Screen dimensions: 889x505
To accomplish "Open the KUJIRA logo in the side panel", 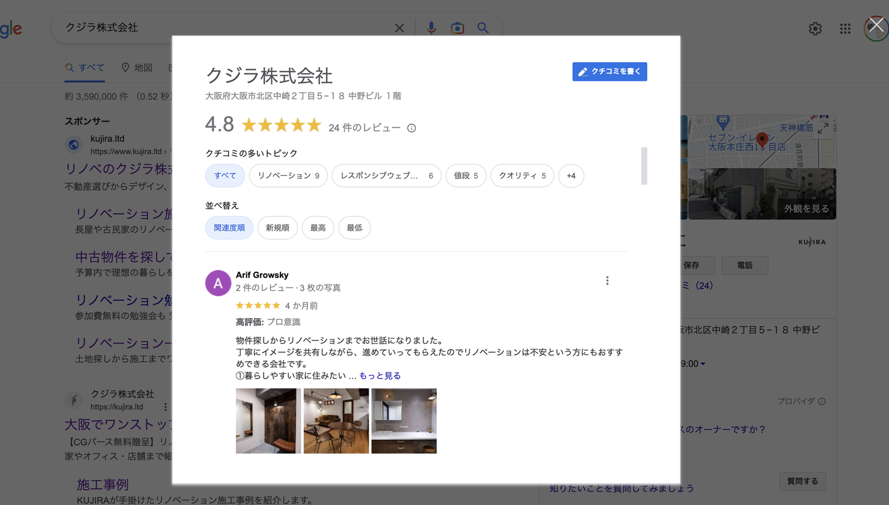I will [x=812, y=242].
